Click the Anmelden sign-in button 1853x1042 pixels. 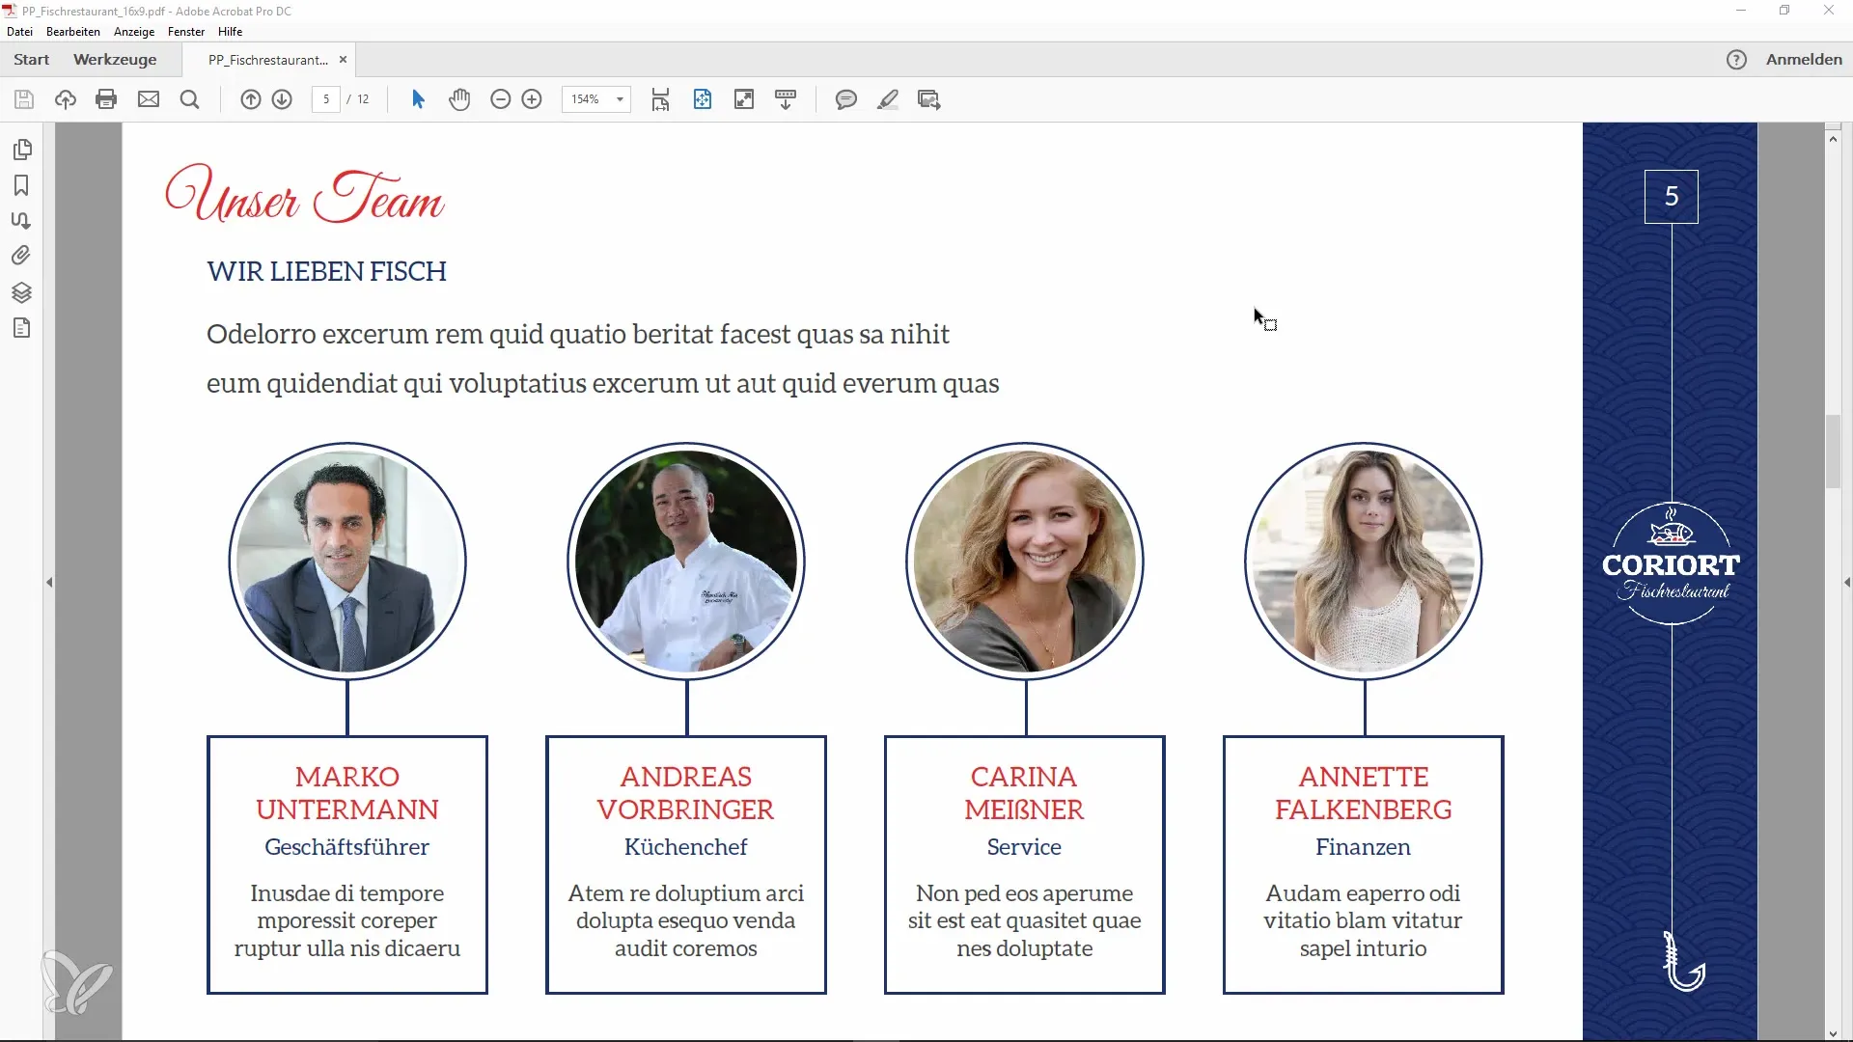point(1804,60)
